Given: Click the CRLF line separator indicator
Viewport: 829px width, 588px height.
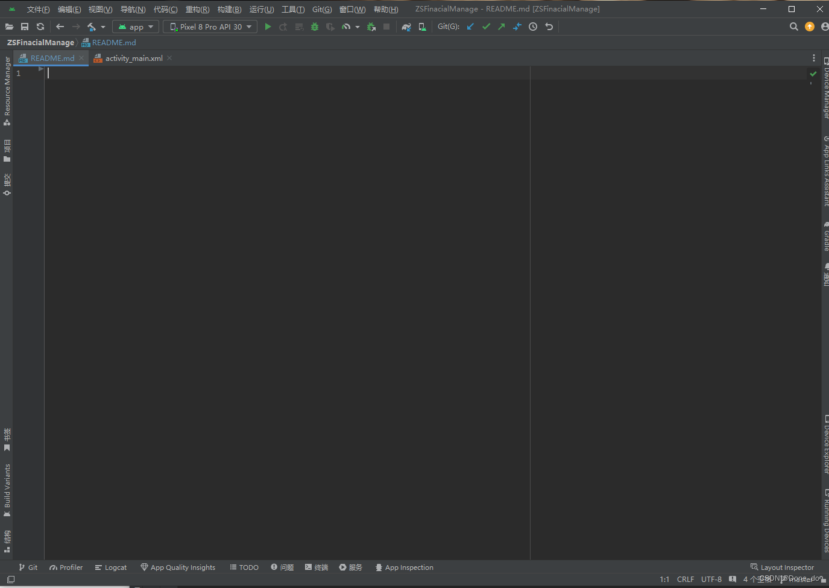Looking at the screenshot, I should (x=686, y=579).
